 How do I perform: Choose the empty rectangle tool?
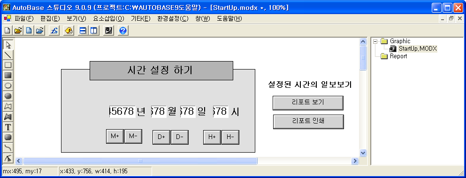point(8,65)
